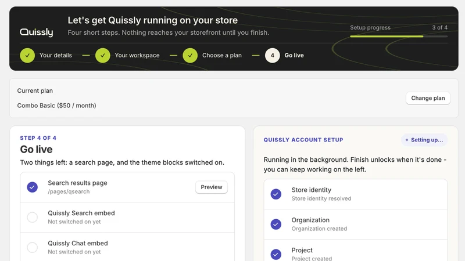465x261 pixels.
Task: Click the 'Combo Basic ($50 / month)' text
Action: 56,106
